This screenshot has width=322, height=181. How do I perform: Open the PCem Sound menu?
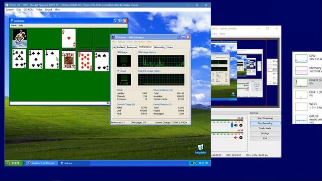coord(48,10)
